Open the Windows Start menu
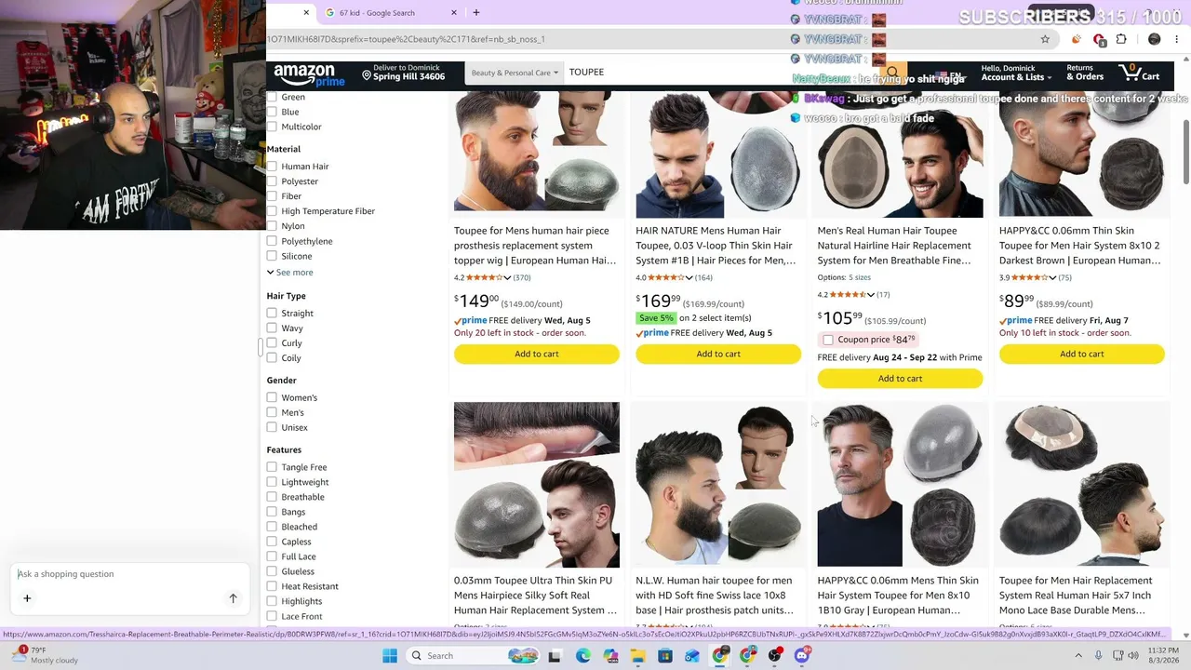The height and width of the screenshot is (670, 1191). [390, 656]
